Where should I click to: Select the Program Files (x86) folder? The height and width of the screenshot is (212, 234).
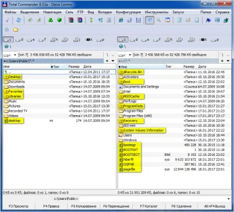tap(174, 116)
